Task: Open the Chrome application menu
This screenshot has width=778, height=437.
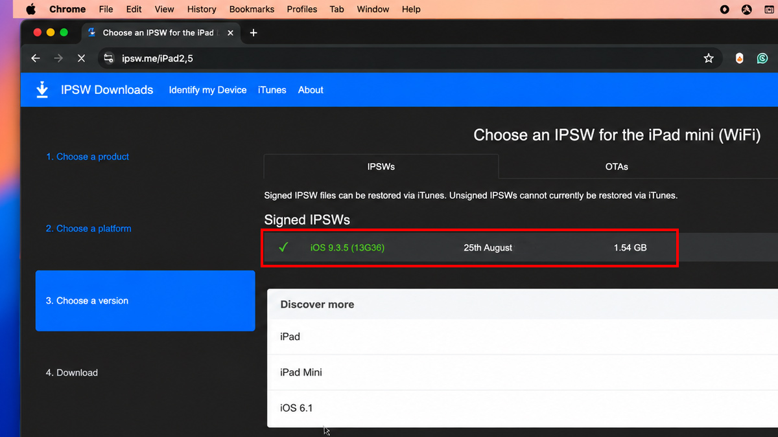Action: pos(67,9)
